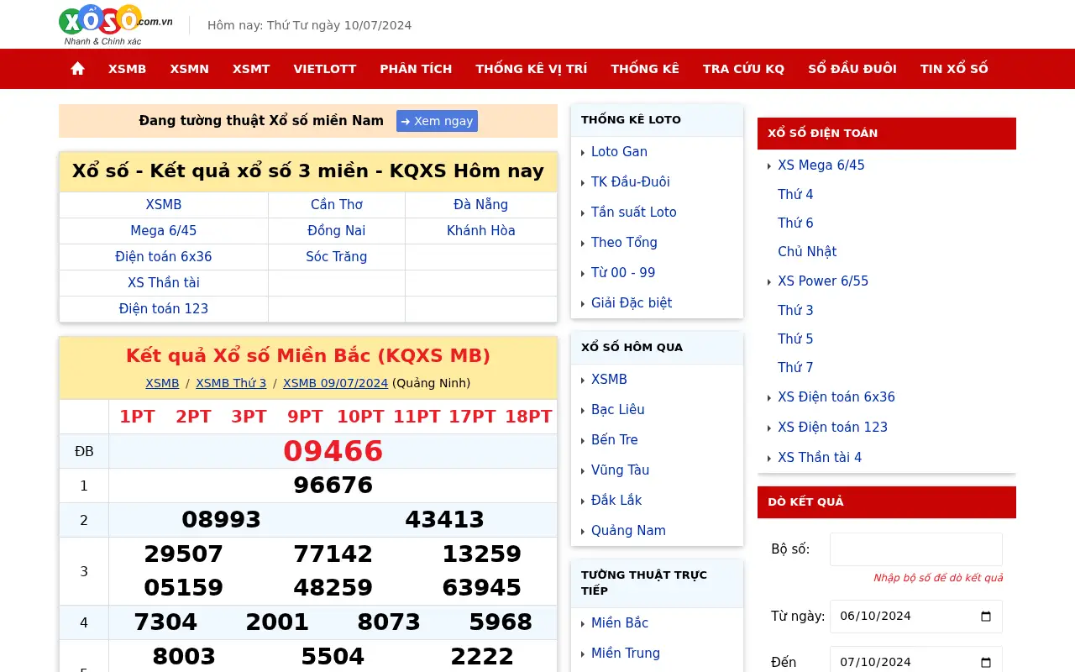Open the Tần suất Loto link
Viewport: 1075px width, 672px height.
(634, 213)
